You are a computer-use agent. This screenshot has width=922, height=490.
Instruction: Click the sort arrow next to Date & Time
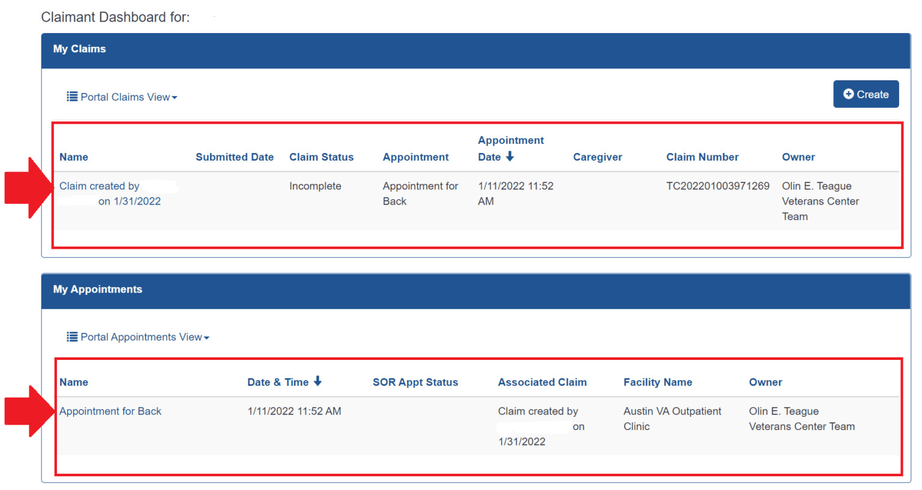(x=318, y=381)
